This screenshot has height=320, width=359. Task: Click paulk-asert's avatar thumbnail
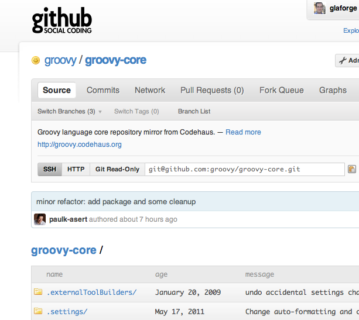40,219
